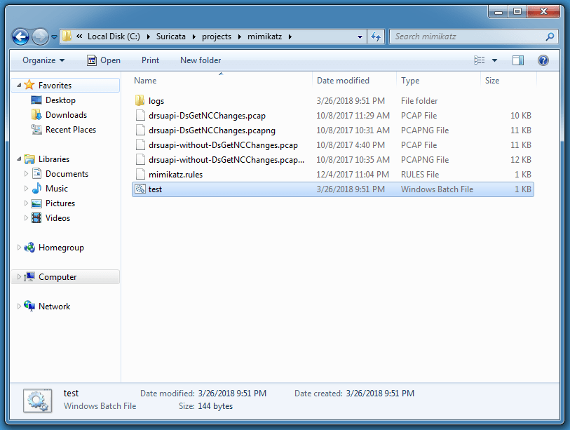The image size is (570, 430).
Task: Select mimikatz.rules file
Action: pos(175,175)
